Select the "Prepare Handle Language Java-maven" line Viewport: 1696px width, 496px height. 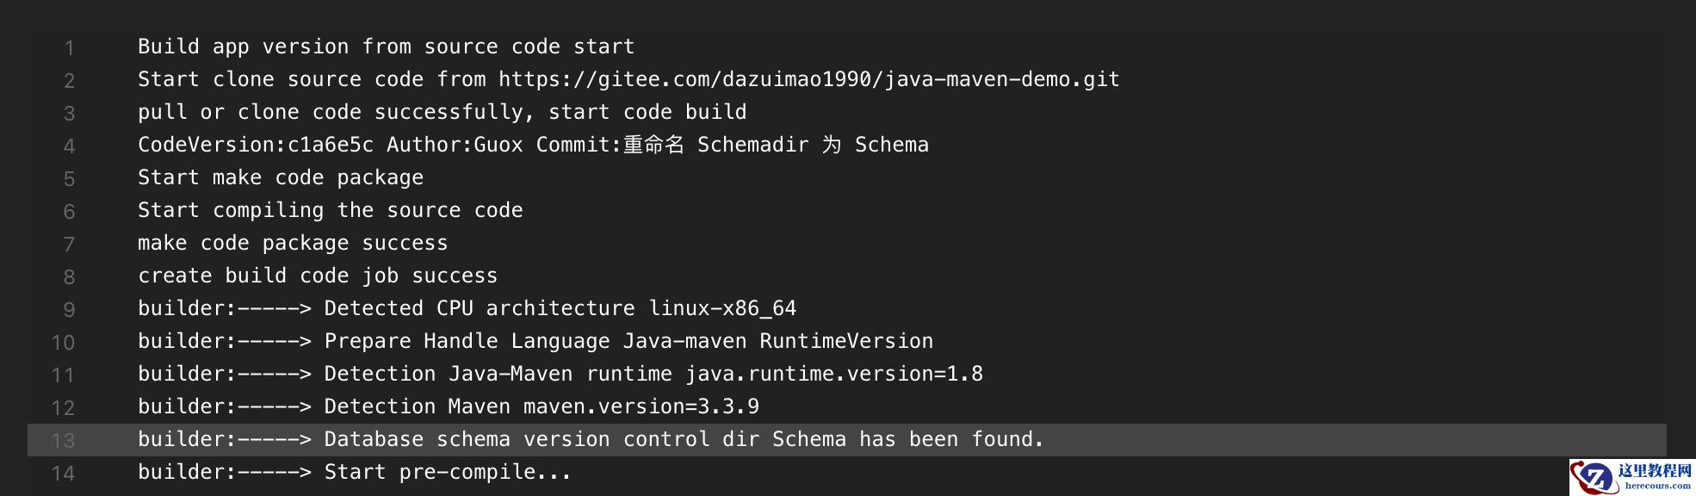pyautogui.click(x=535, y=342)
